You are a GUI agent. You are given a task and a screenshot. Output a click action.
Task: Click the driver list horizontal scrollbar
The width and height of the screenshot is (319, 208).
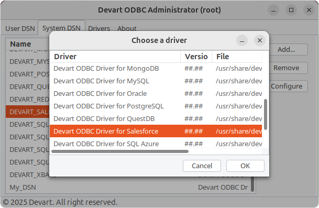[x=120, y=151]
